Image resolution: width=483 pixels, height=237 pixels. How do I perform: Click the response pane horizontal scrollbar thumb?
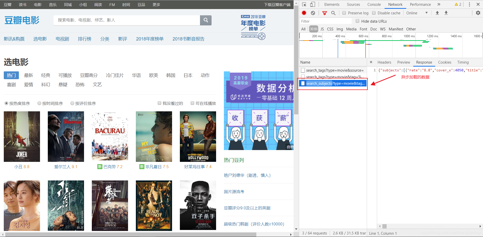[384, 226]
